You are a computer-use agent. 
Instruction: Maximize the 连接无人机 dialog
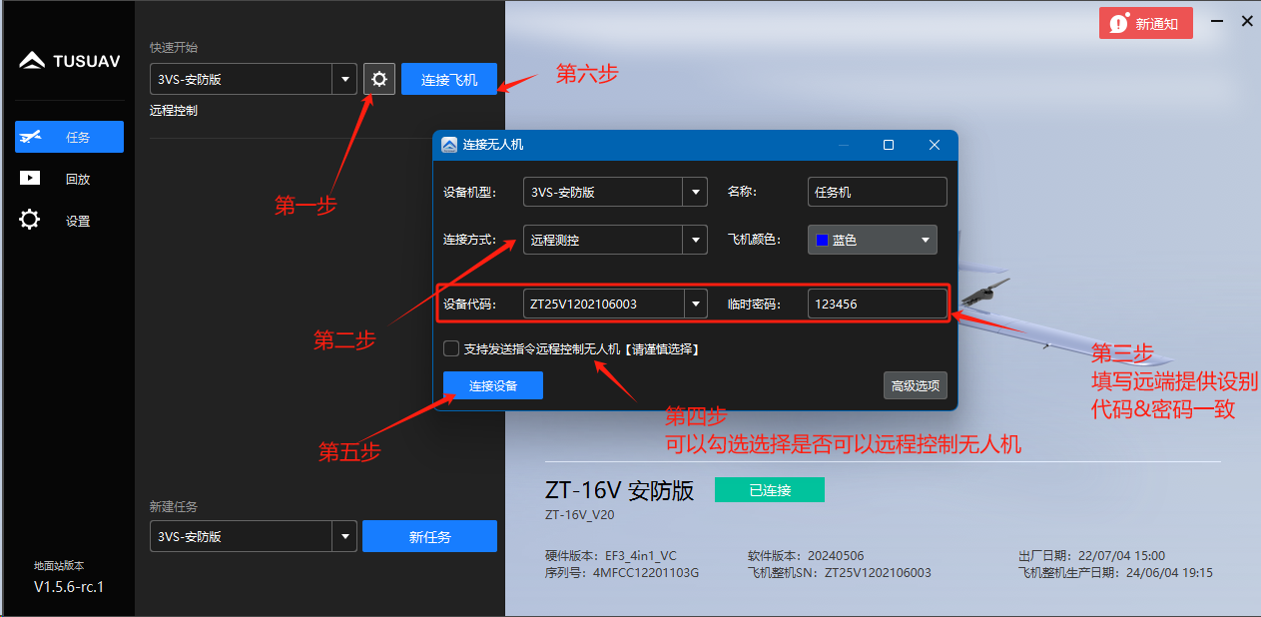(889, 145)
